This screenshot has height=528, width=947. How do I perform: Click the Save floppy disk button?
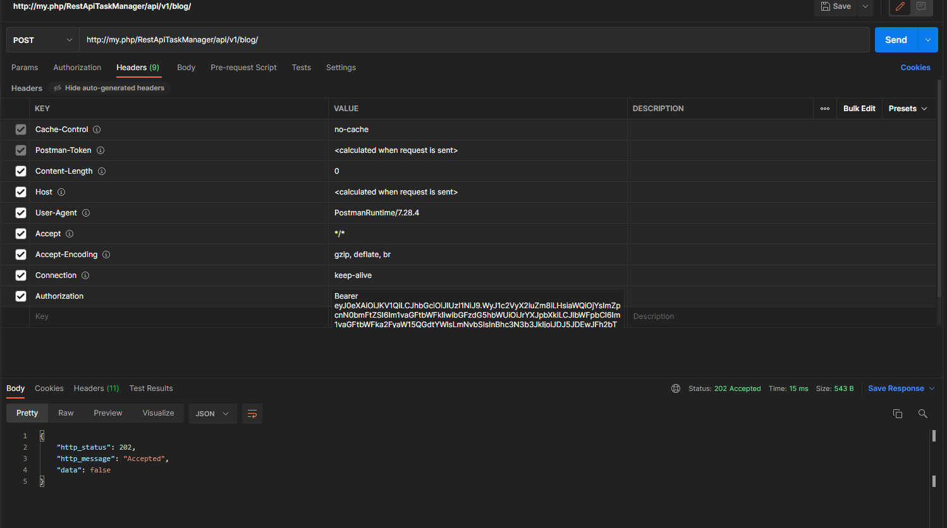tap(836, 6)
